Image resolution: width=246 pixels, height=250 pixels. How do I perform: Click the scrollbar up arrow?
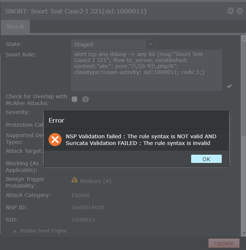[x=244, y=39]
